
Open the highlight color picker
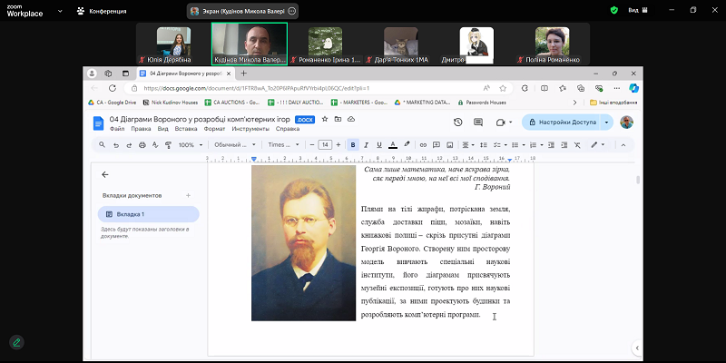pos(407,145)
